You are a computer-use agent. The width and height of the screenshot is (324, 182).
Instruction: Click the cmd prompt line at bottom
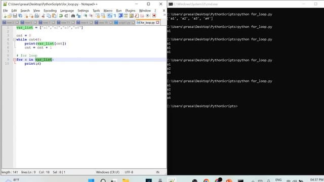[x=202, y=106]
